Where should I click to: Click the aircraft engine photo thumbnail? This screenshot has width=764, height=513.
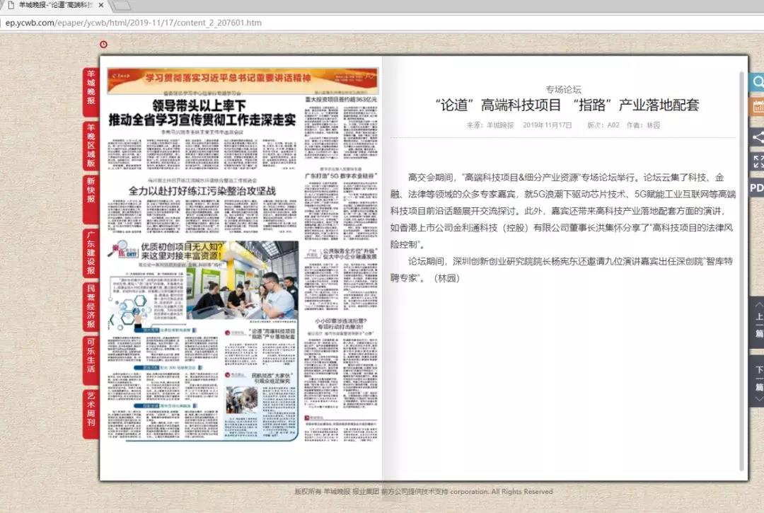[243, 400]
